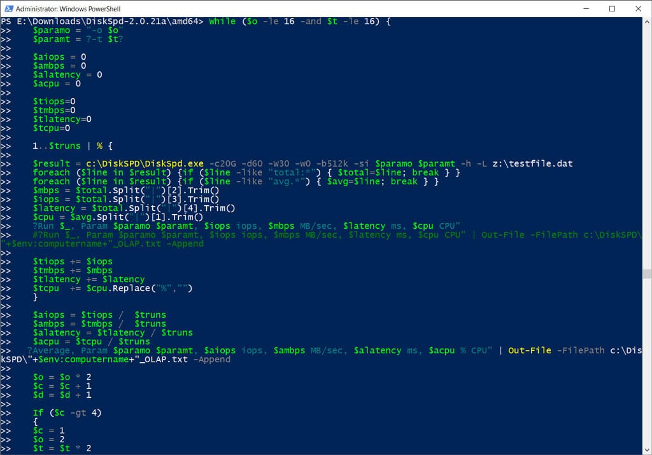Screen dimensions: 652x455
Task: Click the line '$d = $d + 1'
Action: tap(62, 395)
